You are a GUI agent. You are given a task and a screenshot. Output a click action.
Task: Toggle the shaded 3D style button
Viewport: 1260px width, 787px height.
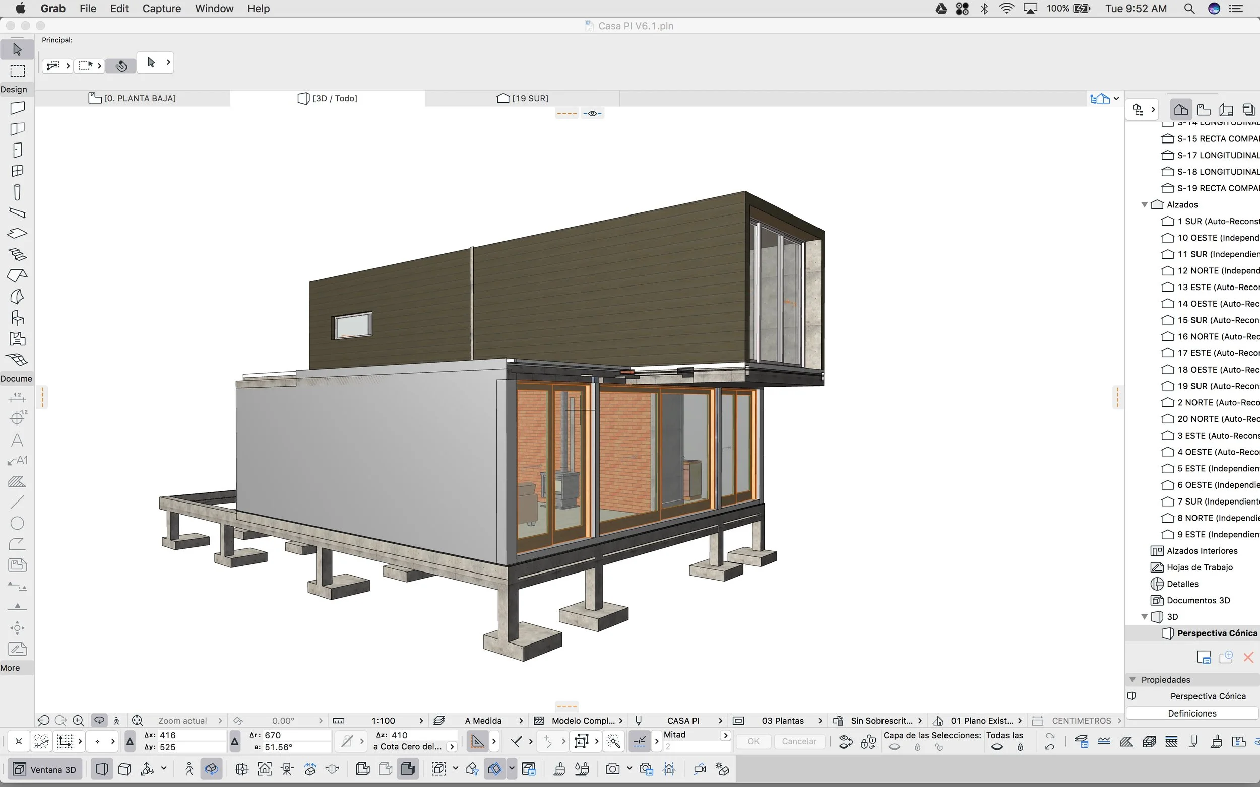coord(408,769)
